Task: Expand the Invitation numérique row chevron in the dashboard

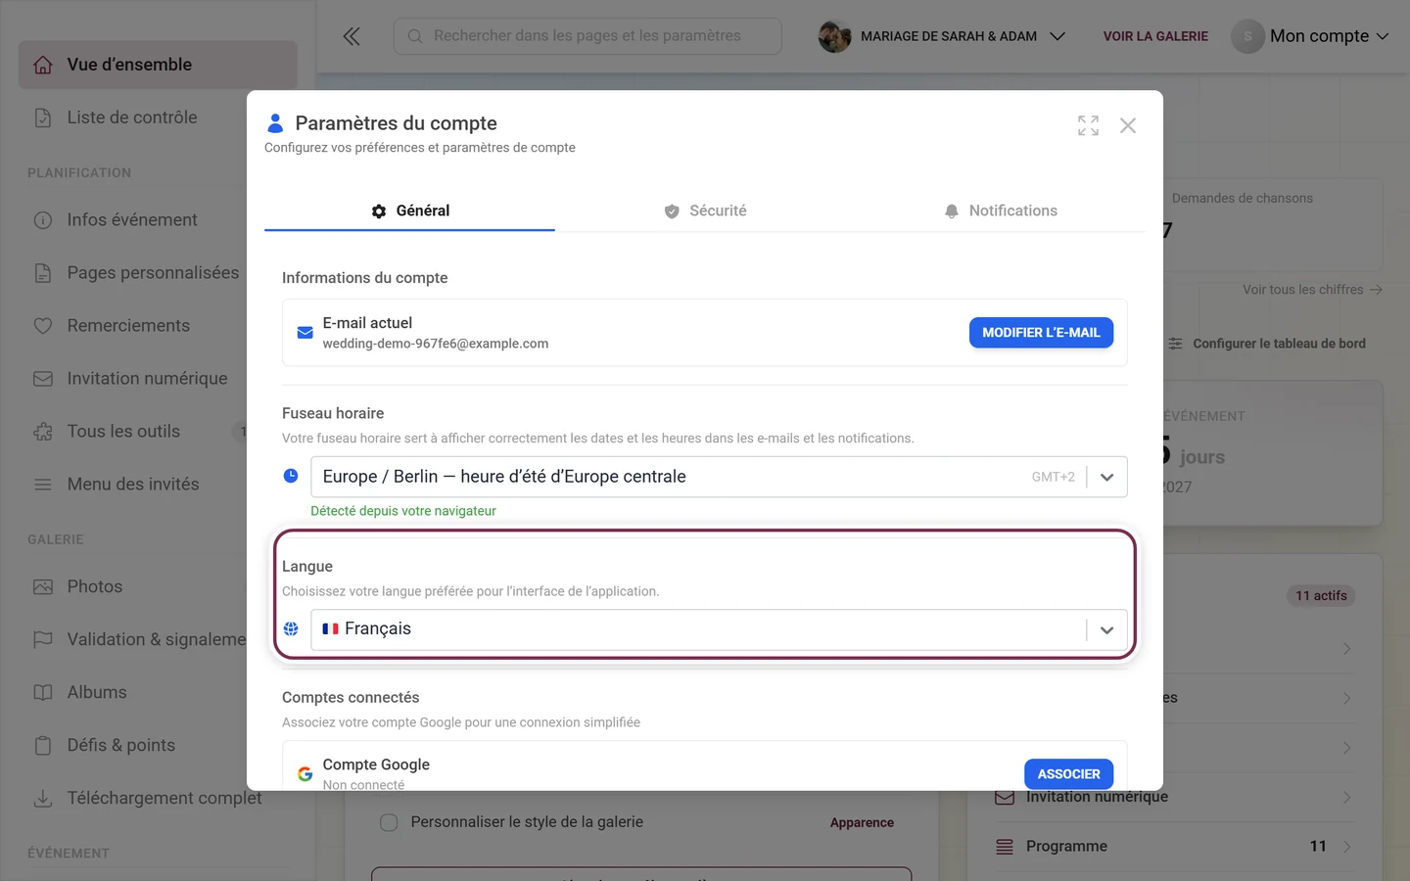Action: [1347, 797]
